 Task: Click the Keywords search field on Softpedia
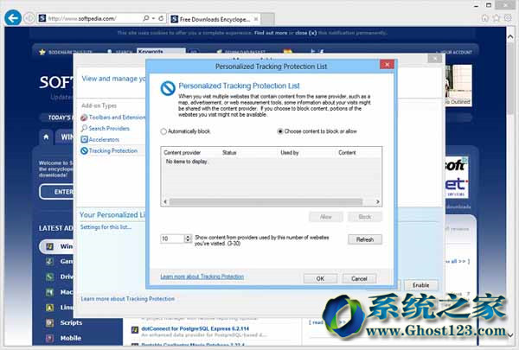[161, 51]
